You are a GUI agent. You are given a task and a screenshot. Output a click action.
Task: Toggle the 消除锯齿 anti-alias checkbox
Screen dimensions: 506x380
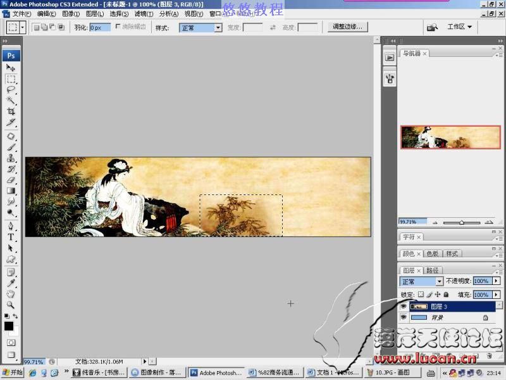118,27
